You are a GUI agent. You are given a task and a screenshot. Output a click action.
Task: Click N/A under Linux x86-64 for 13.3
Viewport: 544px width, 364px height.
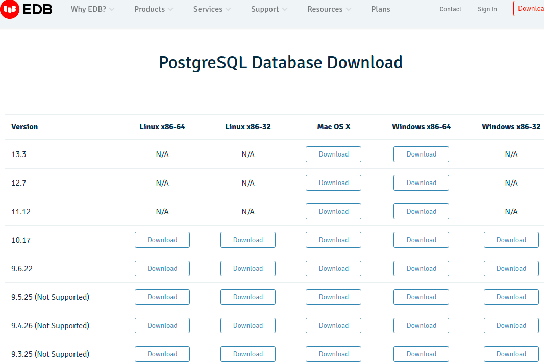162,154
